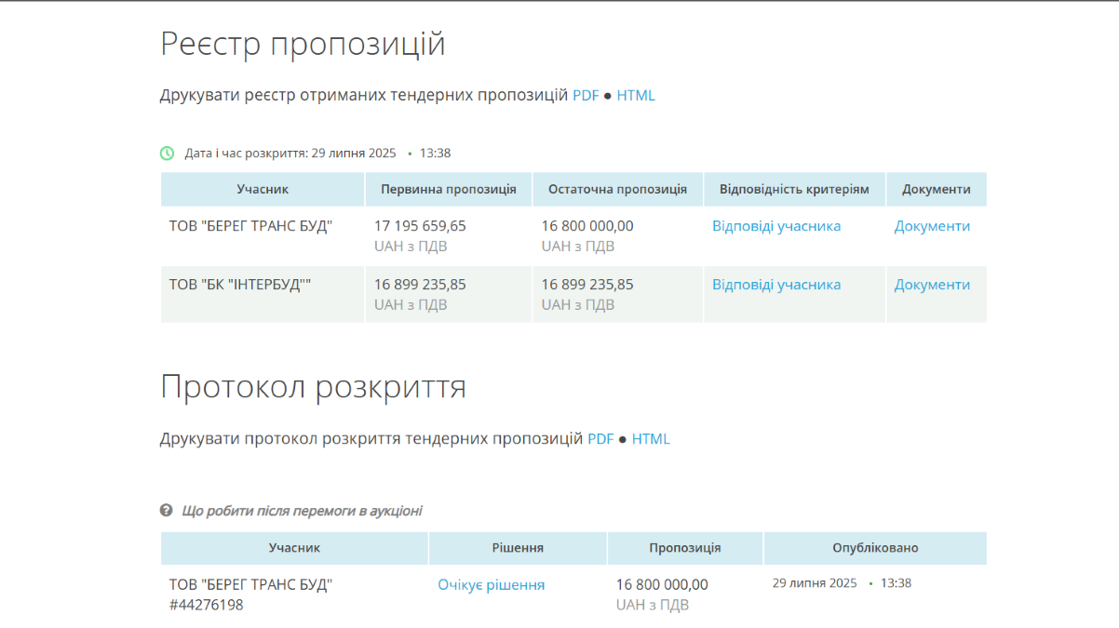Viewport: 1119px width, 628px height.
Task: Click the question mark help icon
Action: click(x=167, y=510)
